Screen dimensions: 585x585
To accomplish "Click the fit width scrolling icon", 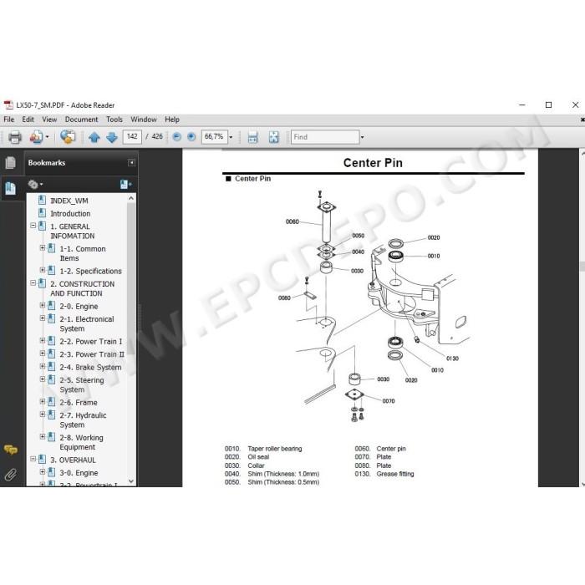I will [252, 137].
